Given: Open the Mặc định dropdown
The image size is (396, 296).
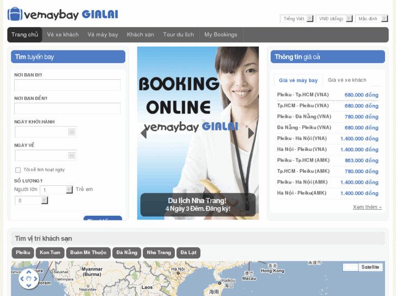Looking at the screenshot, I should click(x=371, y=18).
